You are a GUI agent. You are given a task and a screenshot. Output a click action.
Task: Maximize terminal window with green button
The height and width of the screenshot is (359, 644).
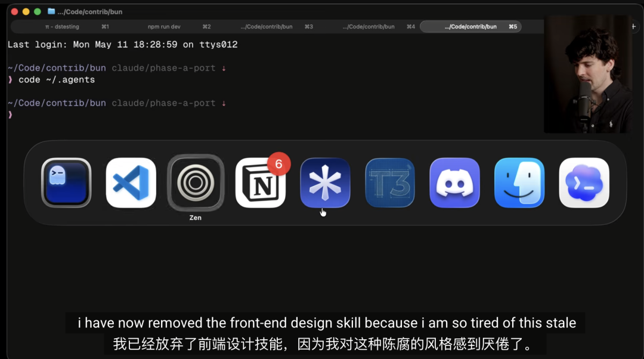pyautogui.click(x=38, y=11)
